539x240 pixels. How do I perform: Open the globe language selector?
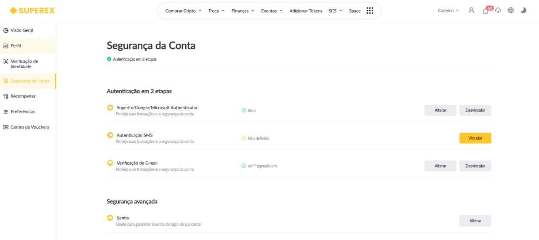511,11
